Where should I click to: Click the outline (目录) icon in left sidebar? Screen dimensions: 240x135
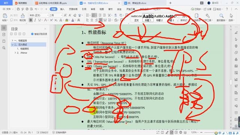4,28
